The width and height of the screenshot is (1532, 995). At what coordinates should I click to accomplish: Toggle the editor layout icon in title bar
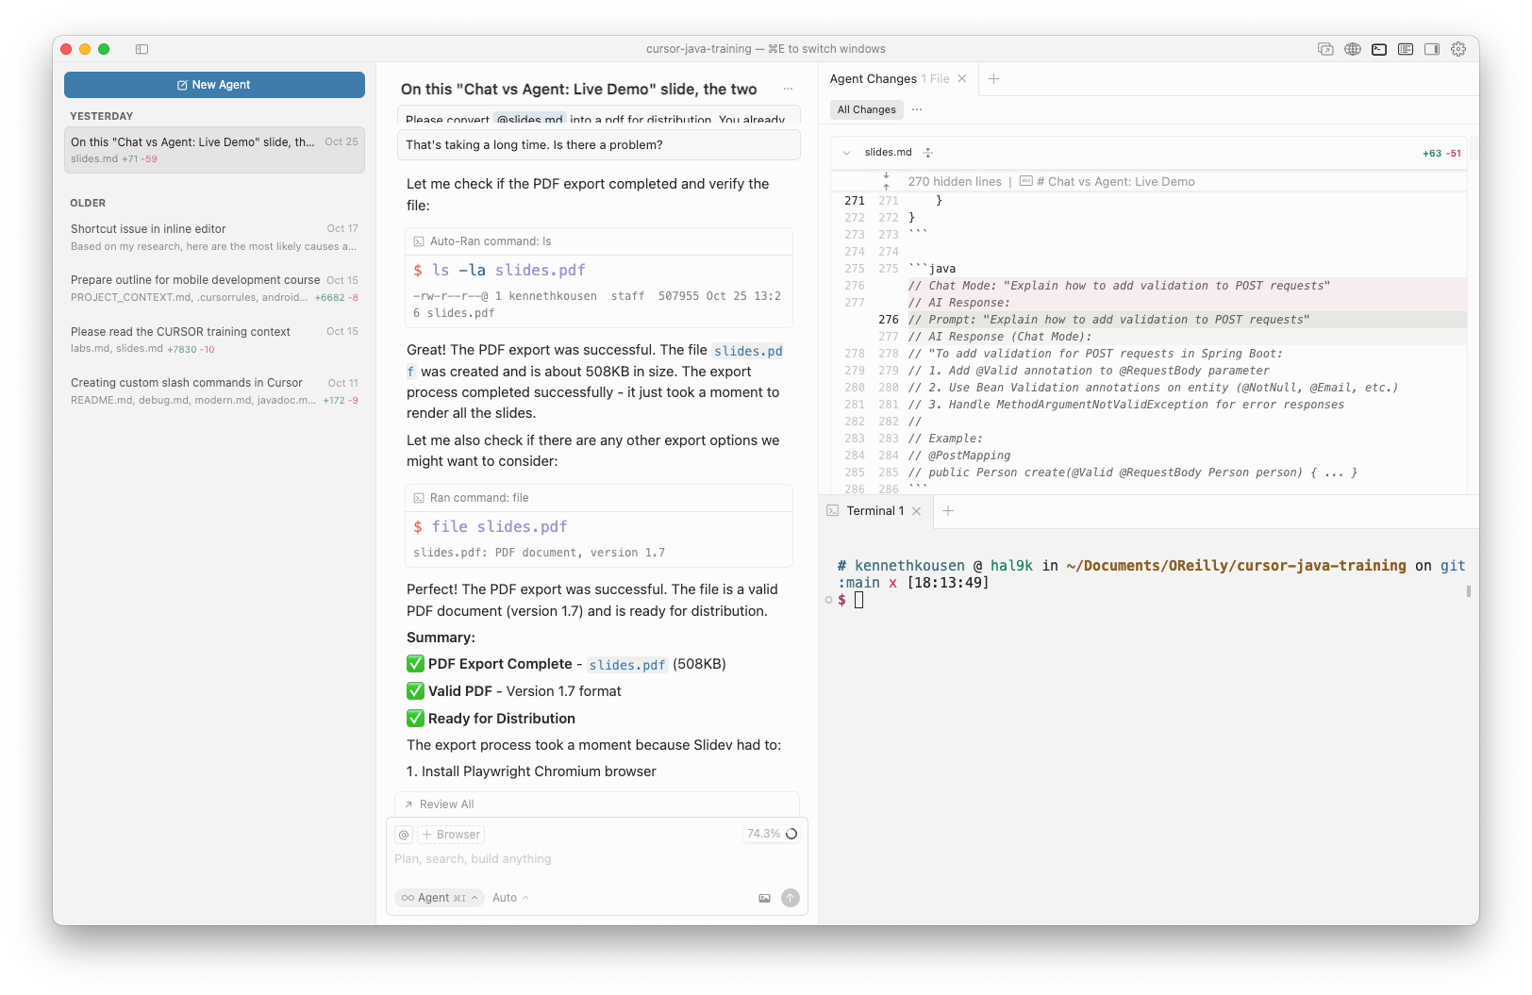pos(1406,49)
